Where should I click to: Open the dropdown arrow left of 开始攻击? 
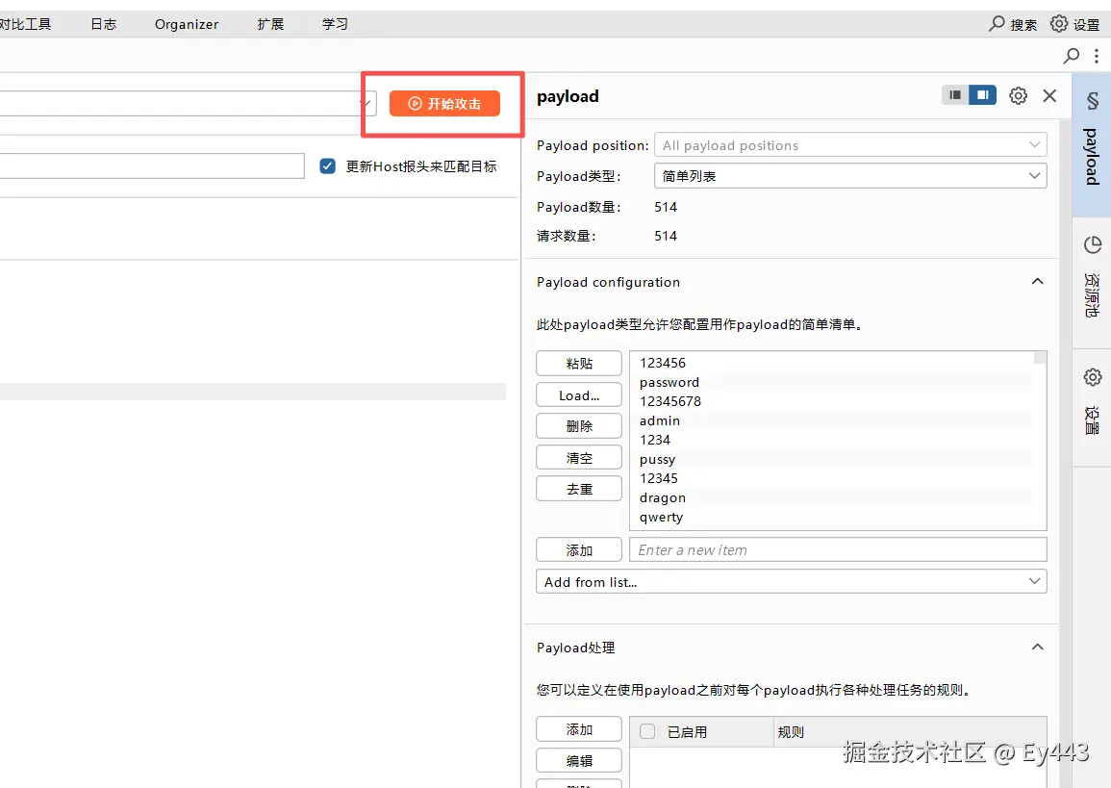(x=366, y=104)
